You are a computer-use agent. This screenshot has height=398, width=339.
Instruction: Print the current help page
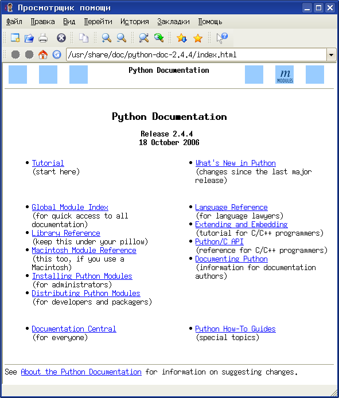coord(43,38)
